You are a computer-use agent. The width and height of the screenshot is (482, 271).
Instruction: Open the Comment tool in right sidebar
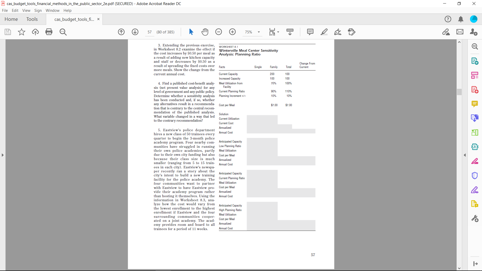coord(475,104)
